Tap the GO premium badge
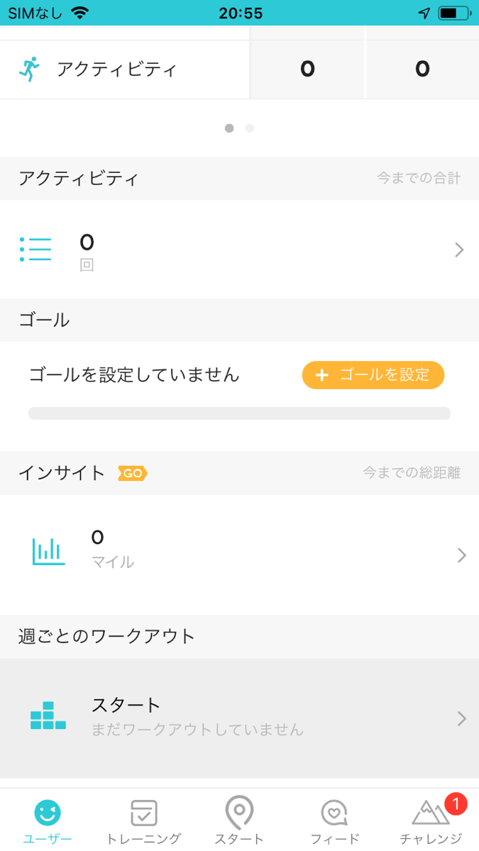The image size is (479, 851). [x=132, y=473]
